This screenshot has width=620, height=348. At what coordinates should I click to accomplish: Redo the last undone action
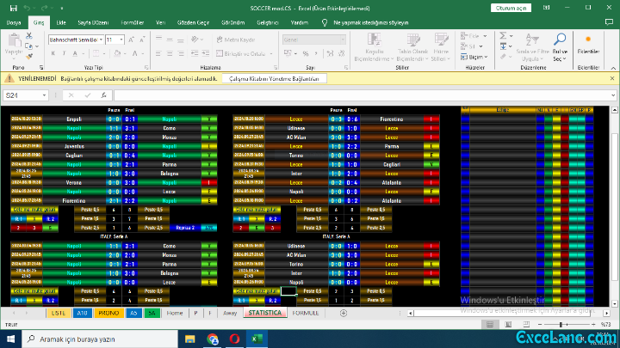coord(44,8)
